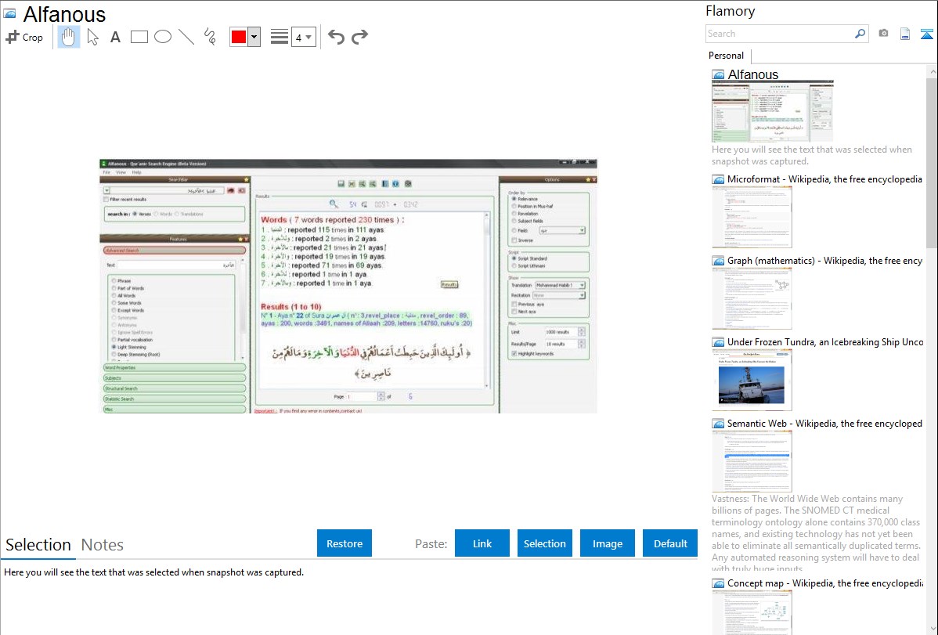
Task: Redo the last undone action
Action: pos(359,37)
